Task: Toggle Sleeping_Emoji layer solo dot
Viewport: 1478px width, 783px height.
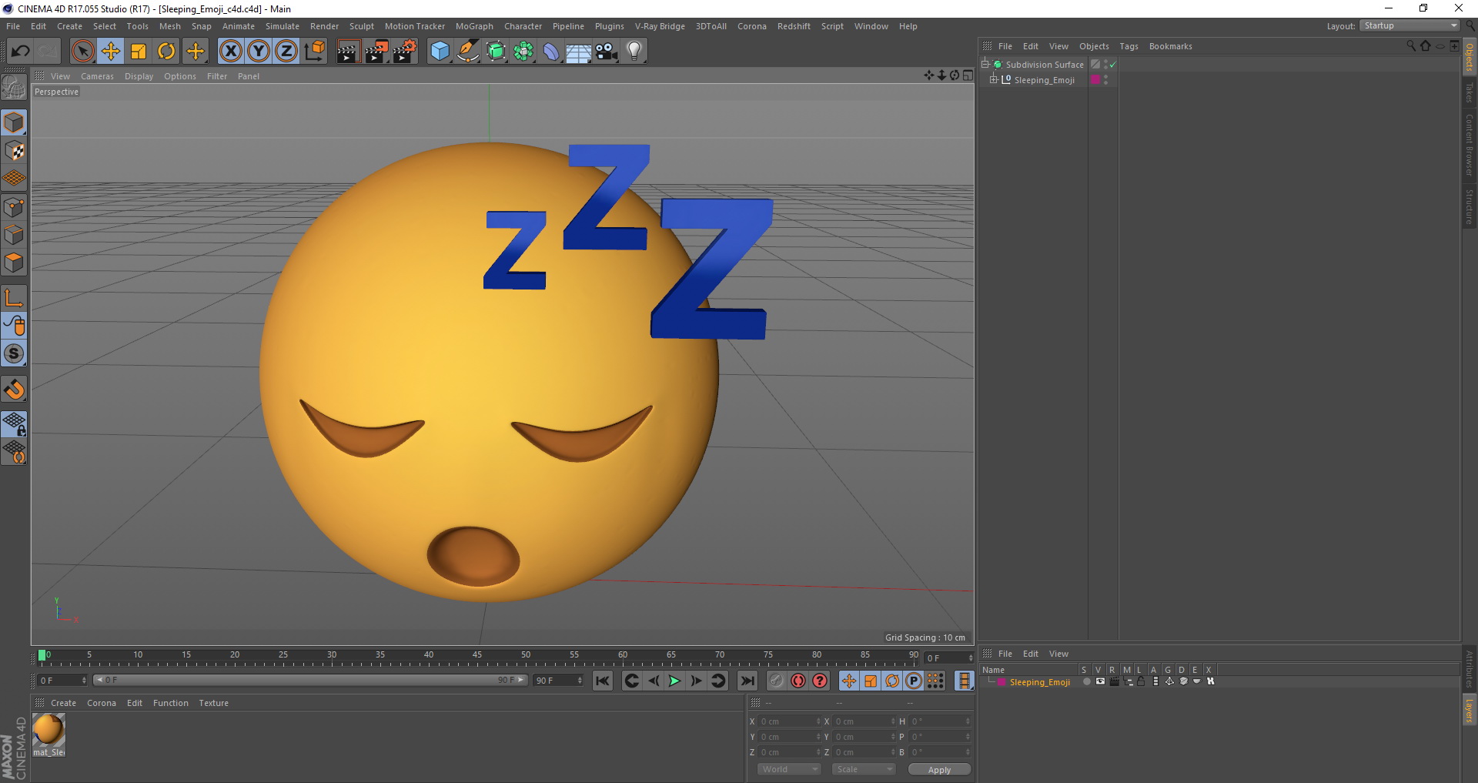Action: [1086, 681]
